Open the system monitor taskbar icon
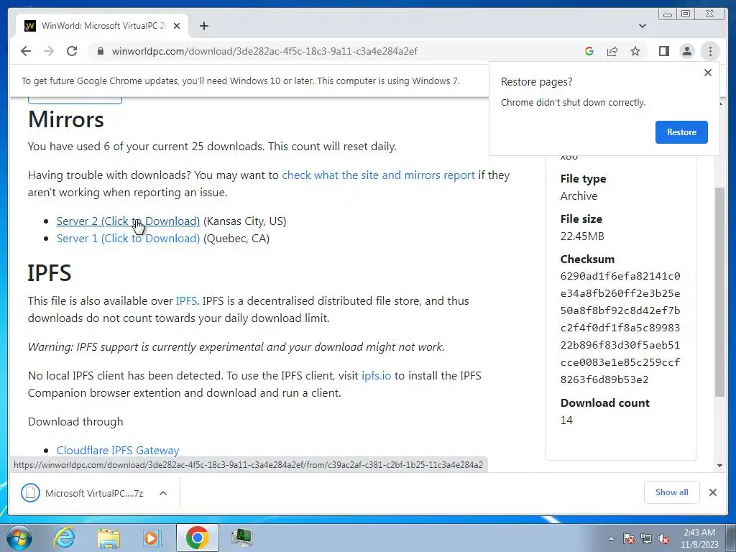 click(x=242, y=538)
